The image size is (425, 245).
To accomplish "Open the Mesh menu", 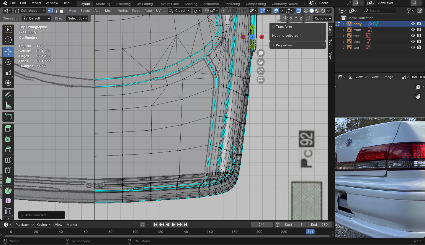I will [x=109, y=11].
